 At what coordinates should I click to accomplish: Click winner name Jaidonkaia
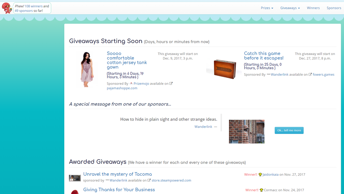270,174
